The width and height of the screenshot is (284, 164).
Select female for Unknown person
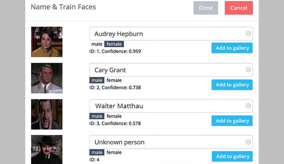[x=114, y=152]
